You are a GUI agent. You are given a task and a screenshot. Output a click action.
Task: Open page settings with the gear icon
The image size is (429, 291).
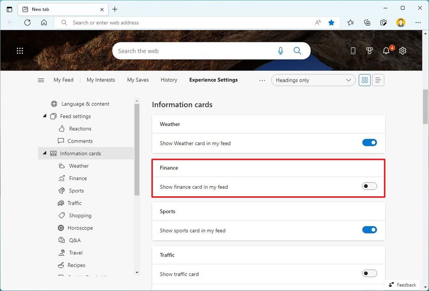click(x=403, y=51)
